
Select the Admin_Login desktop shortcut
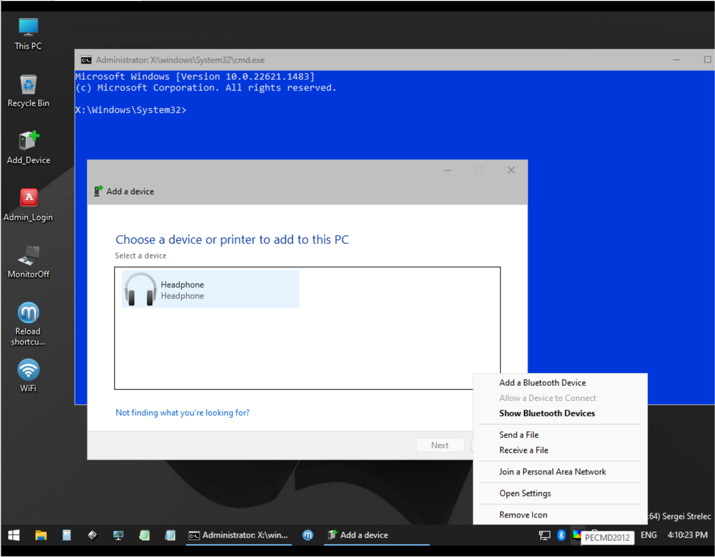(x=28, y=205)
